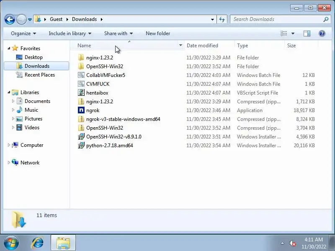Viewport: 335px width, 251px height.
Task: Select the hentaibox VBScript file icon
Action: click(81, 92)
